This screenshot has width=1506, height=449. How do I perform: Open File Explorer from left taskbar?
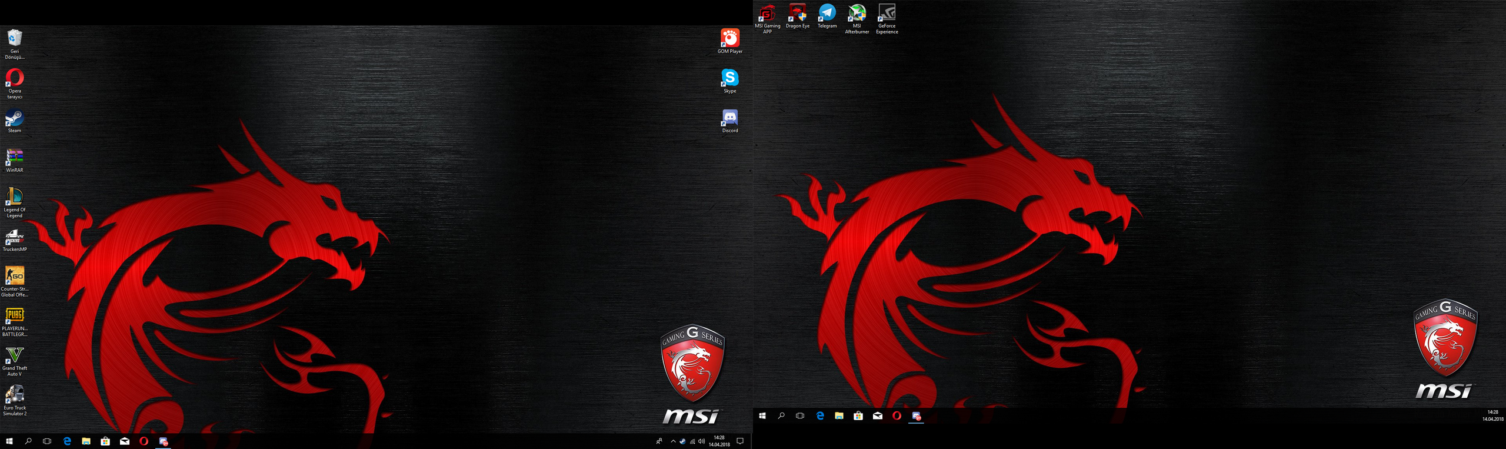point(86,441)
